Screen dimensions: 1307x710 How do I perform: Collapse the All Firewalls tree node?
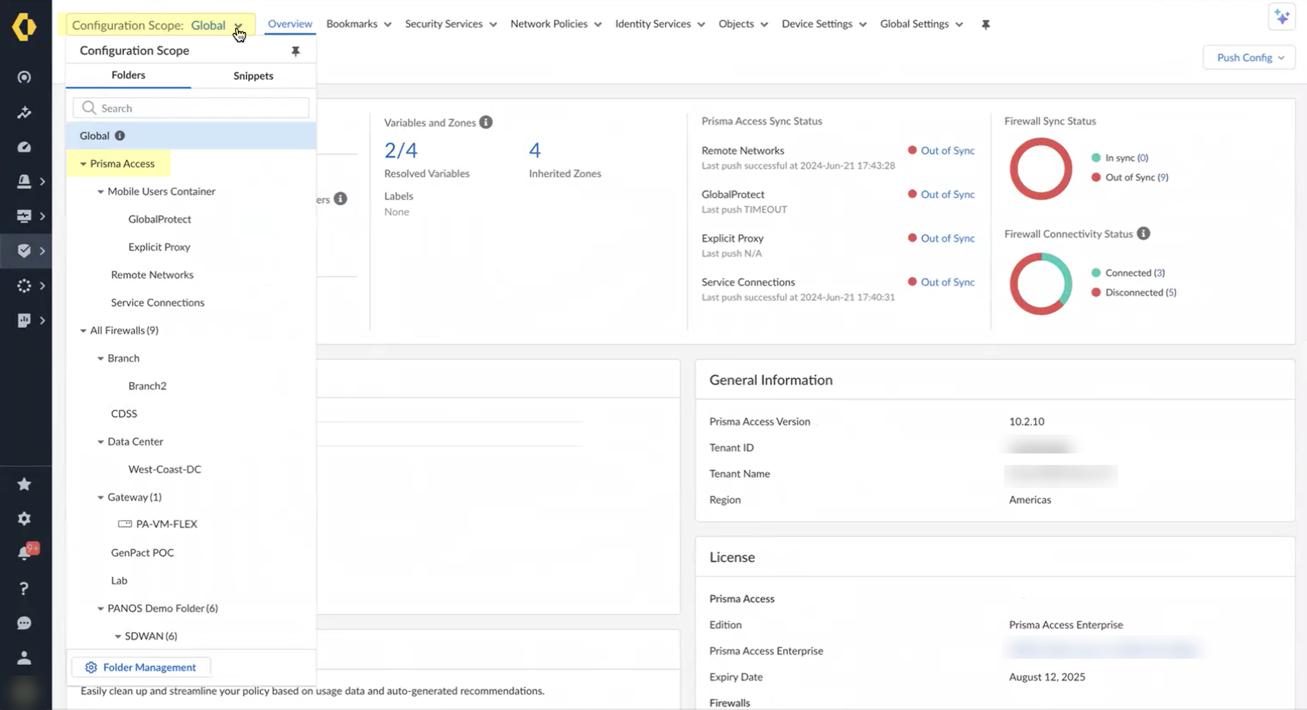tap(83, 331)
